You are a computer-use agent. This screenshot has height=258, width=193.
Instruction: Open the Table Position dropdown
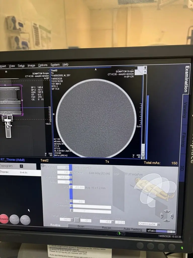(x=113, y=222)
